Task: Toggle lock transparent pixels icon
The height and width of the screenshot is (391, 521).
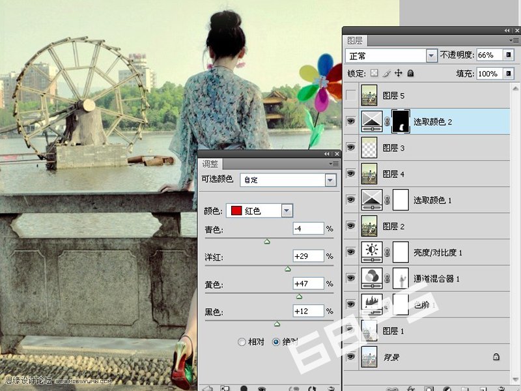Action: point(374,73)
